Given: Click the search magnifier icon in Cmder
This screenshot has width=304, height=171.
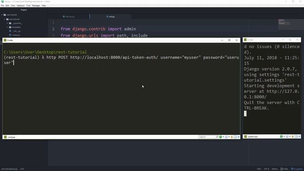Looking at the screenshot, I should (217, 137).
